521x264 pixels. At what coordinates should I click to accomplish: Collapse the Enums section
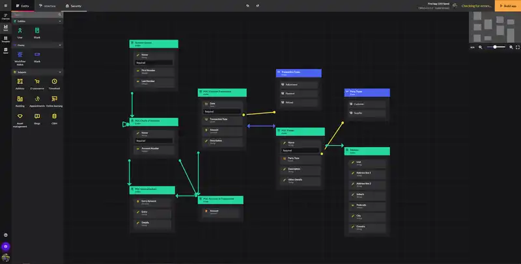pyautogui.click(x=59, y=45)
